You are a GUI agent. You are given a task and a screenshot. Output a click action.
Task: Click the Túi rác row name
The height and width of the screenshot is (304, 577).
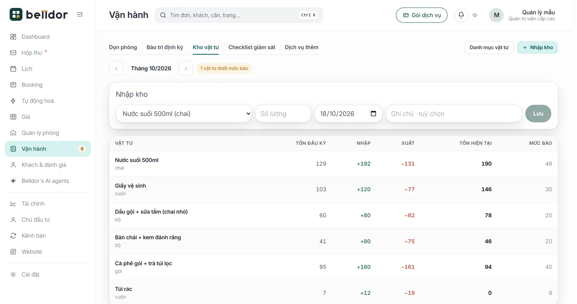click(x=124, y=289)
